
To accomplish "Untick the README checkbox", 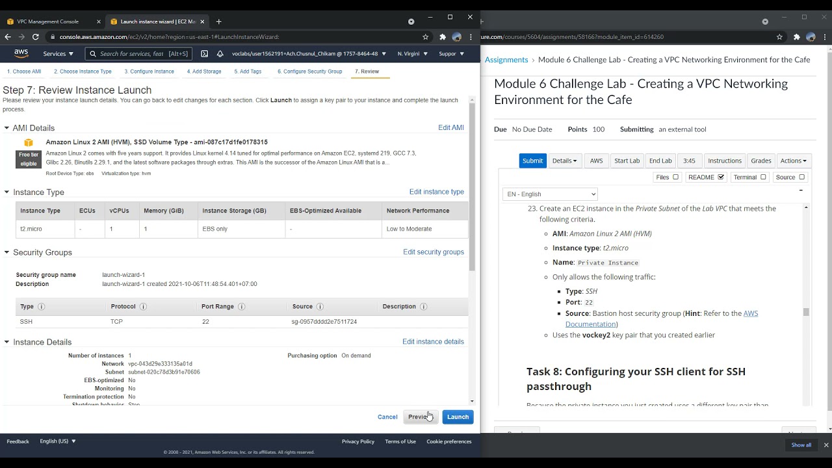I will 720,177.
